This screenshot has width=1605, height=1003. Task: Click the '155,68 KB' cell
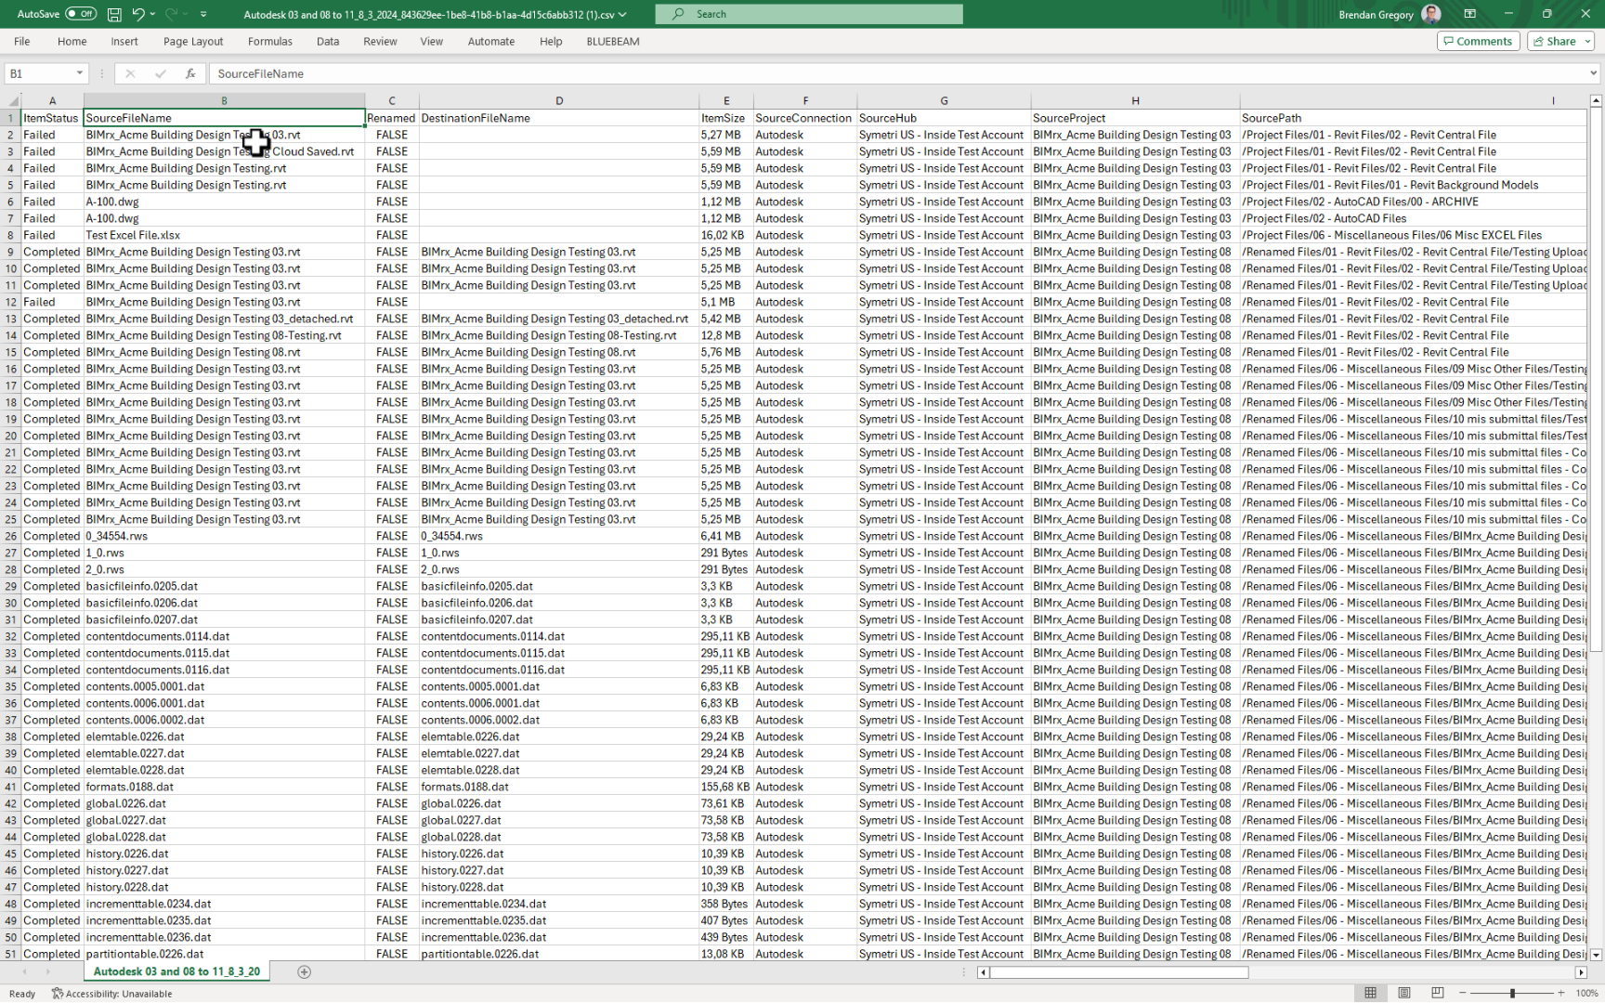(726, 787)
